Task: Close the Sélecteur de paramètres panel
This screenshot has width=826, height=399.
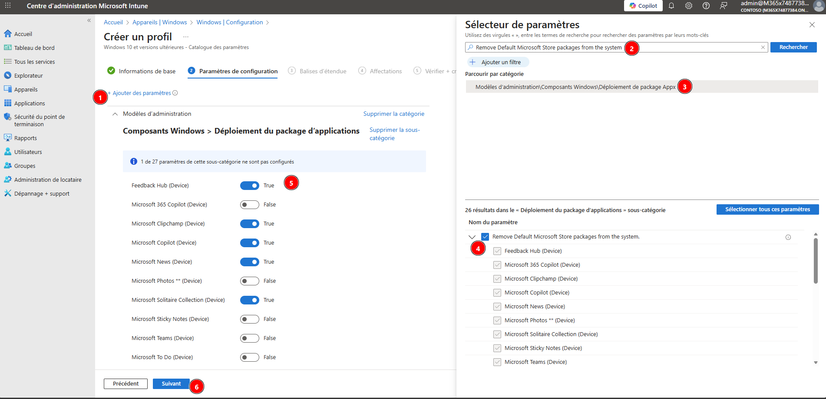Action: coord(812,25)
